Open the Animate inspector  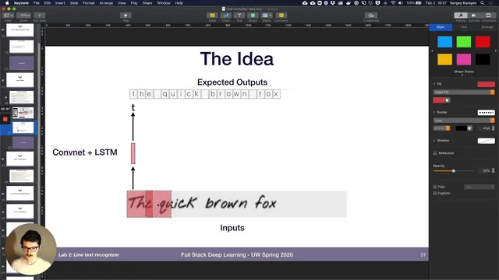(x=474, y=16)
